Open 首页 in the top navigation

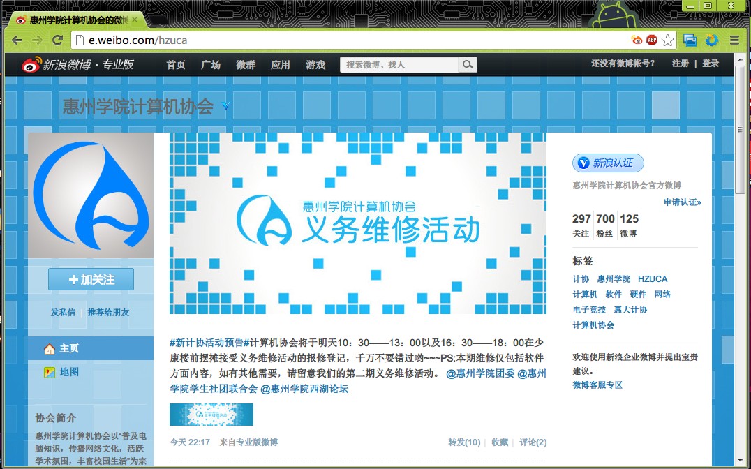coord(176,65)
